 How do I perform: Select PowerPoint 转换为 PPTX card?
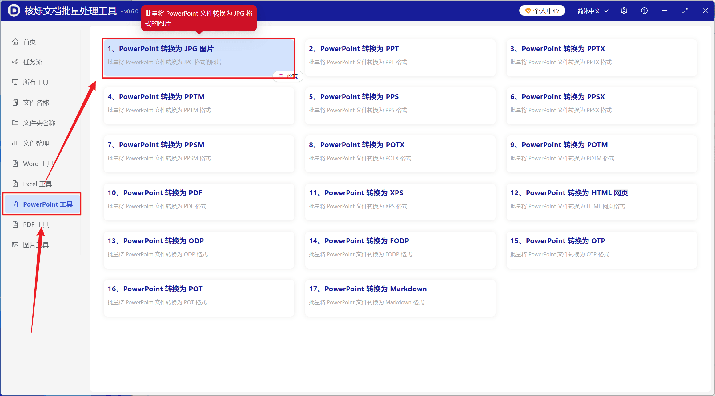(601, 58)
